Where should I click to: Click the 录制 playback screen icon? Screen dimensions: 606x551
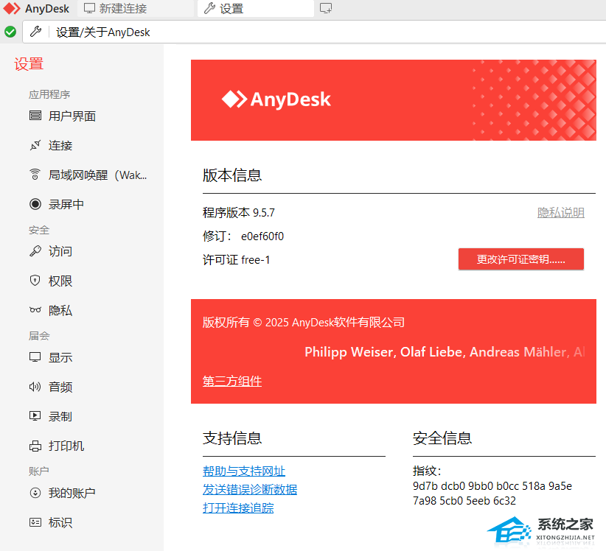click(35, 416)
